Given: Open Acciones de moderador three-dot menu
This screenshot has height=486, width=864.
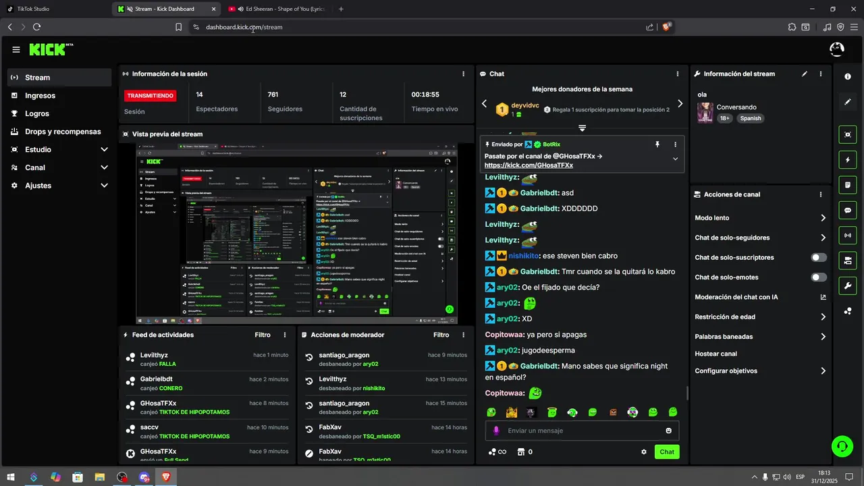Looking at the screenshot, I should [x=463, y=335].
